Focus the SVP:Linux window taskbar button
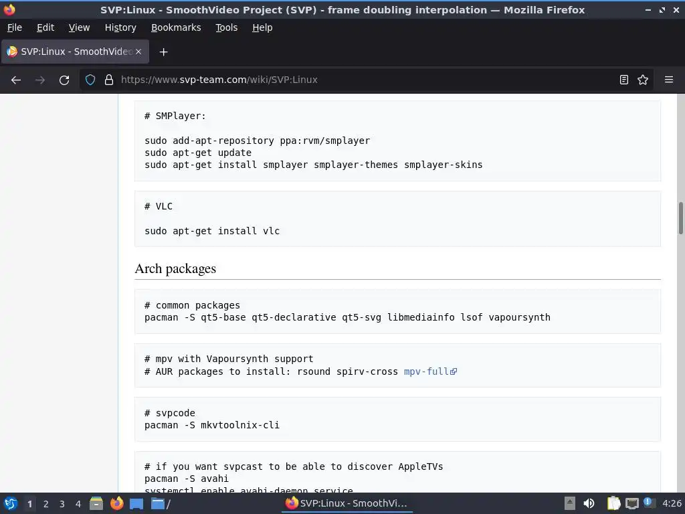This screenshot has height=514, width=685. 347,503
